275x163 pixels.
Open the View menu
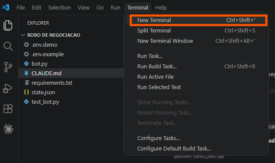tap(84, 7)
